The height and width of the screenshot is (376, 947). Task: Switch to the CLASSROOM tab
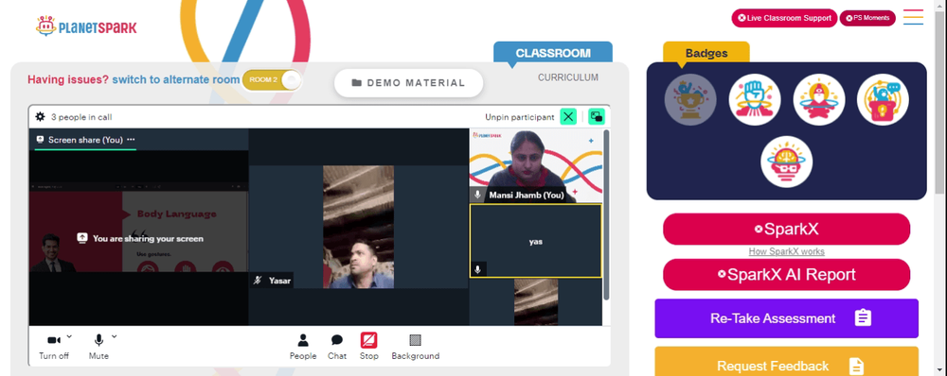(553, 52)
